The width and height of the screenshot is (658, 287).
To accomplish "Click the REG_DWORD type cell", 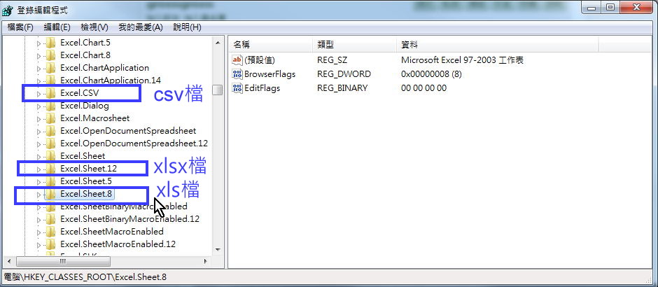I will pos(344,74).
